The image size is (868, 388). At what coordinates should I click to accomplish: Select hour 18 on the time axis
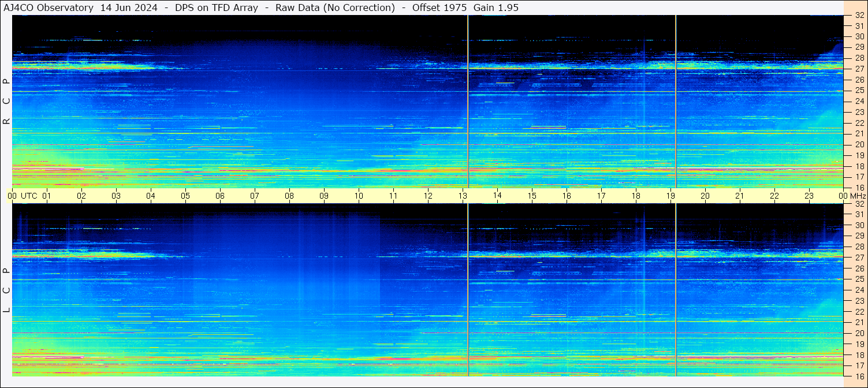[636, 196]
